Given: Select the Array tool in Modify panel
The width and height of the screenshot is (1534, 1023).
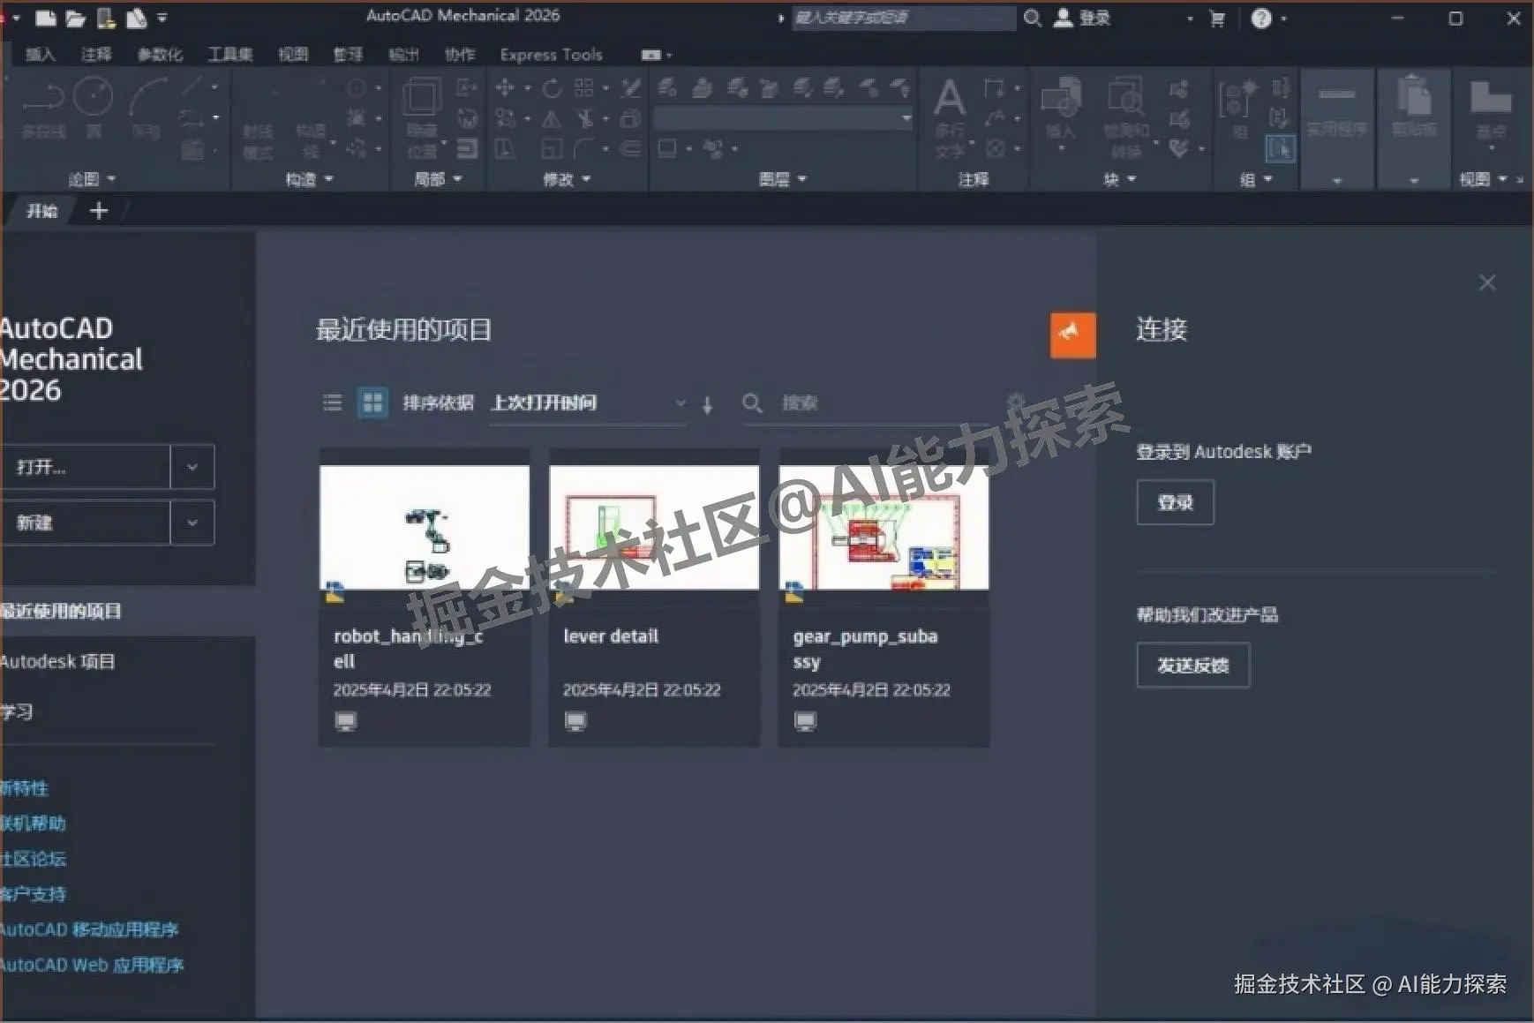Looking at the screenshot, I should [x=583, y=87].
